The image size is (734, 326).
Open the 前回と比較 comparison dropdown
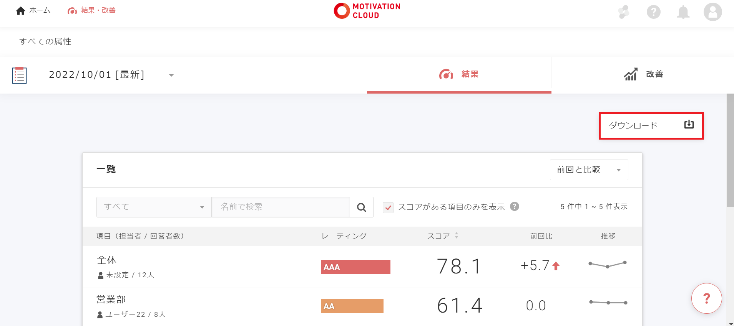[589, 170]
